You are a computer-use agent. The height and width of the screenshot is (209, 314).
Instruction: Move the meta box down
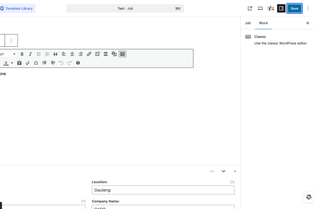223,171
